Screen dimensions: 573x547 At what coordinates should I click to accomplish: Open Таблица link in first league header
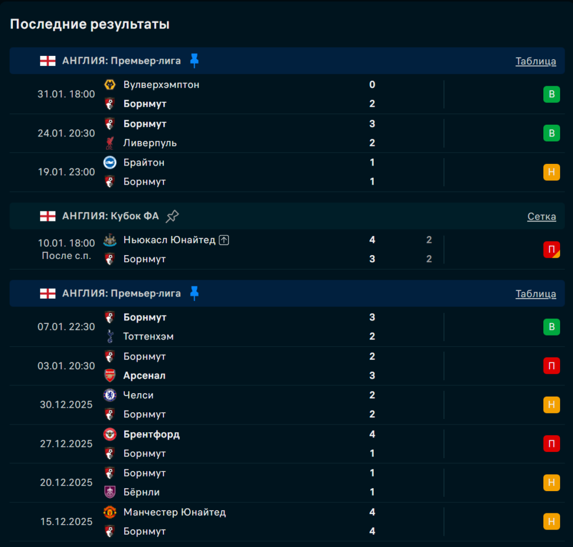pyautogui.click(x=536, y=62)
